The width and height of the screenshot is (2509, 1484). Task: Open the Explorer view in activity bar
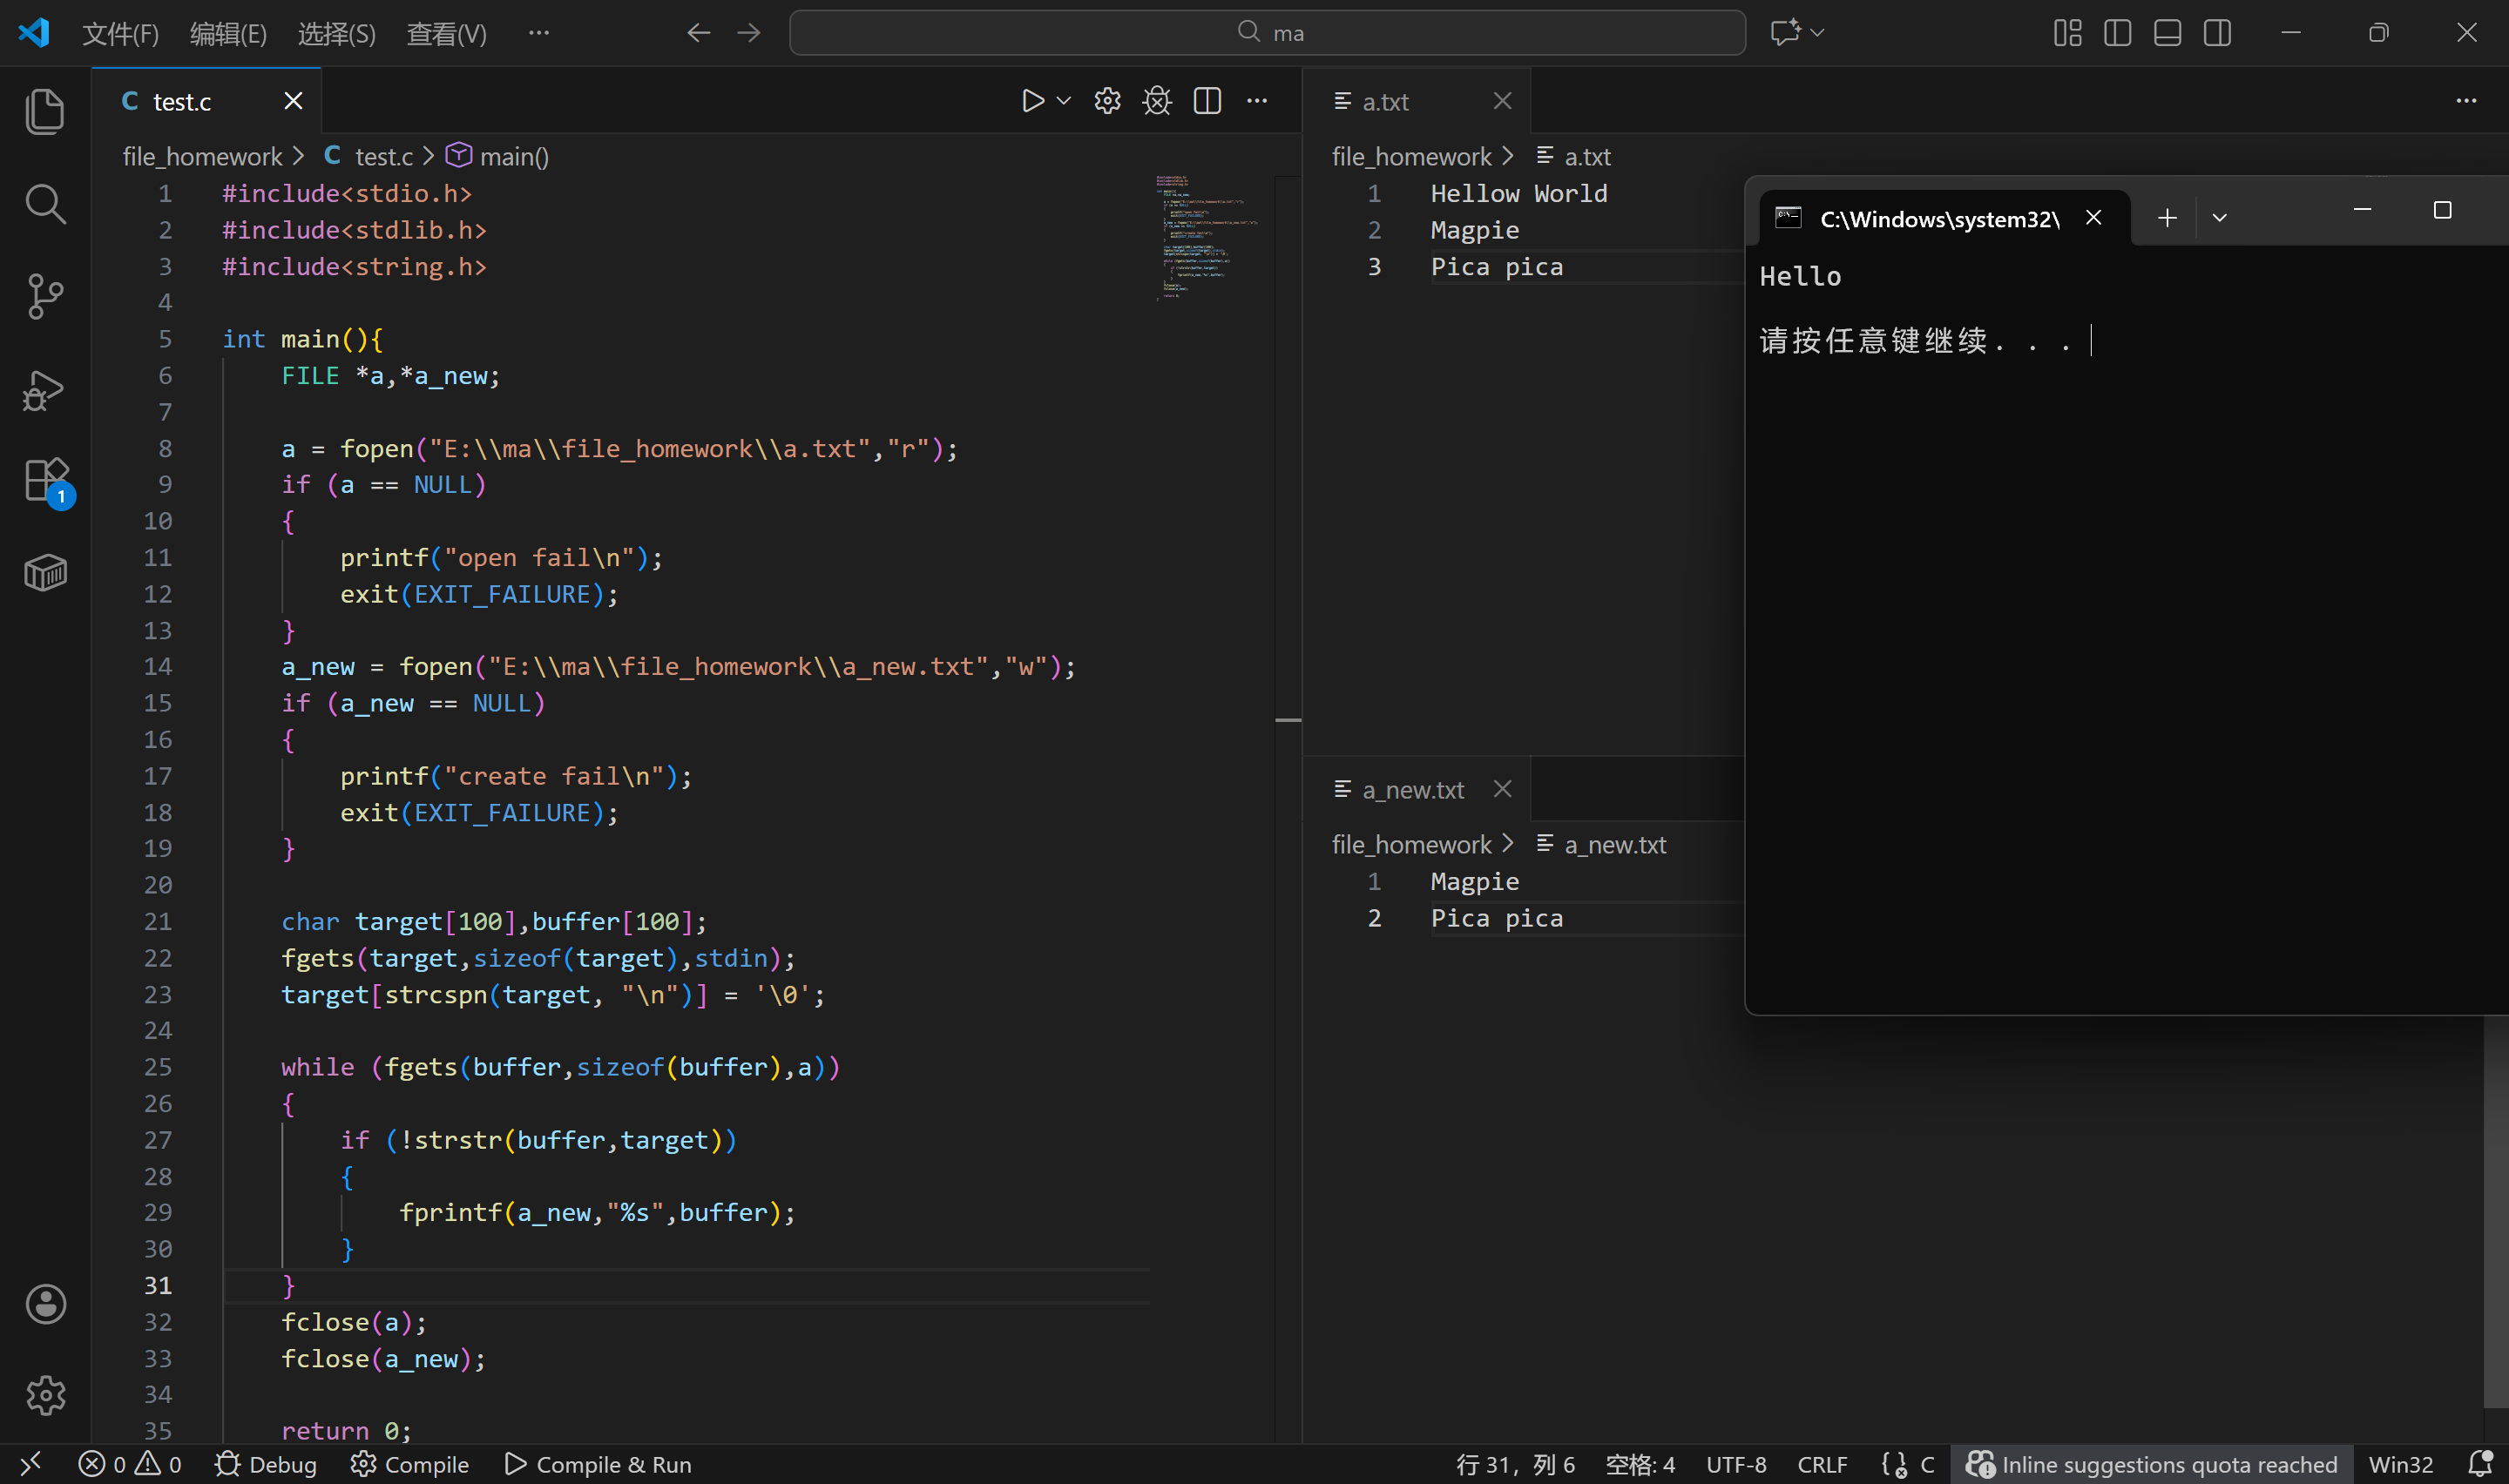(x=45, y=111)
